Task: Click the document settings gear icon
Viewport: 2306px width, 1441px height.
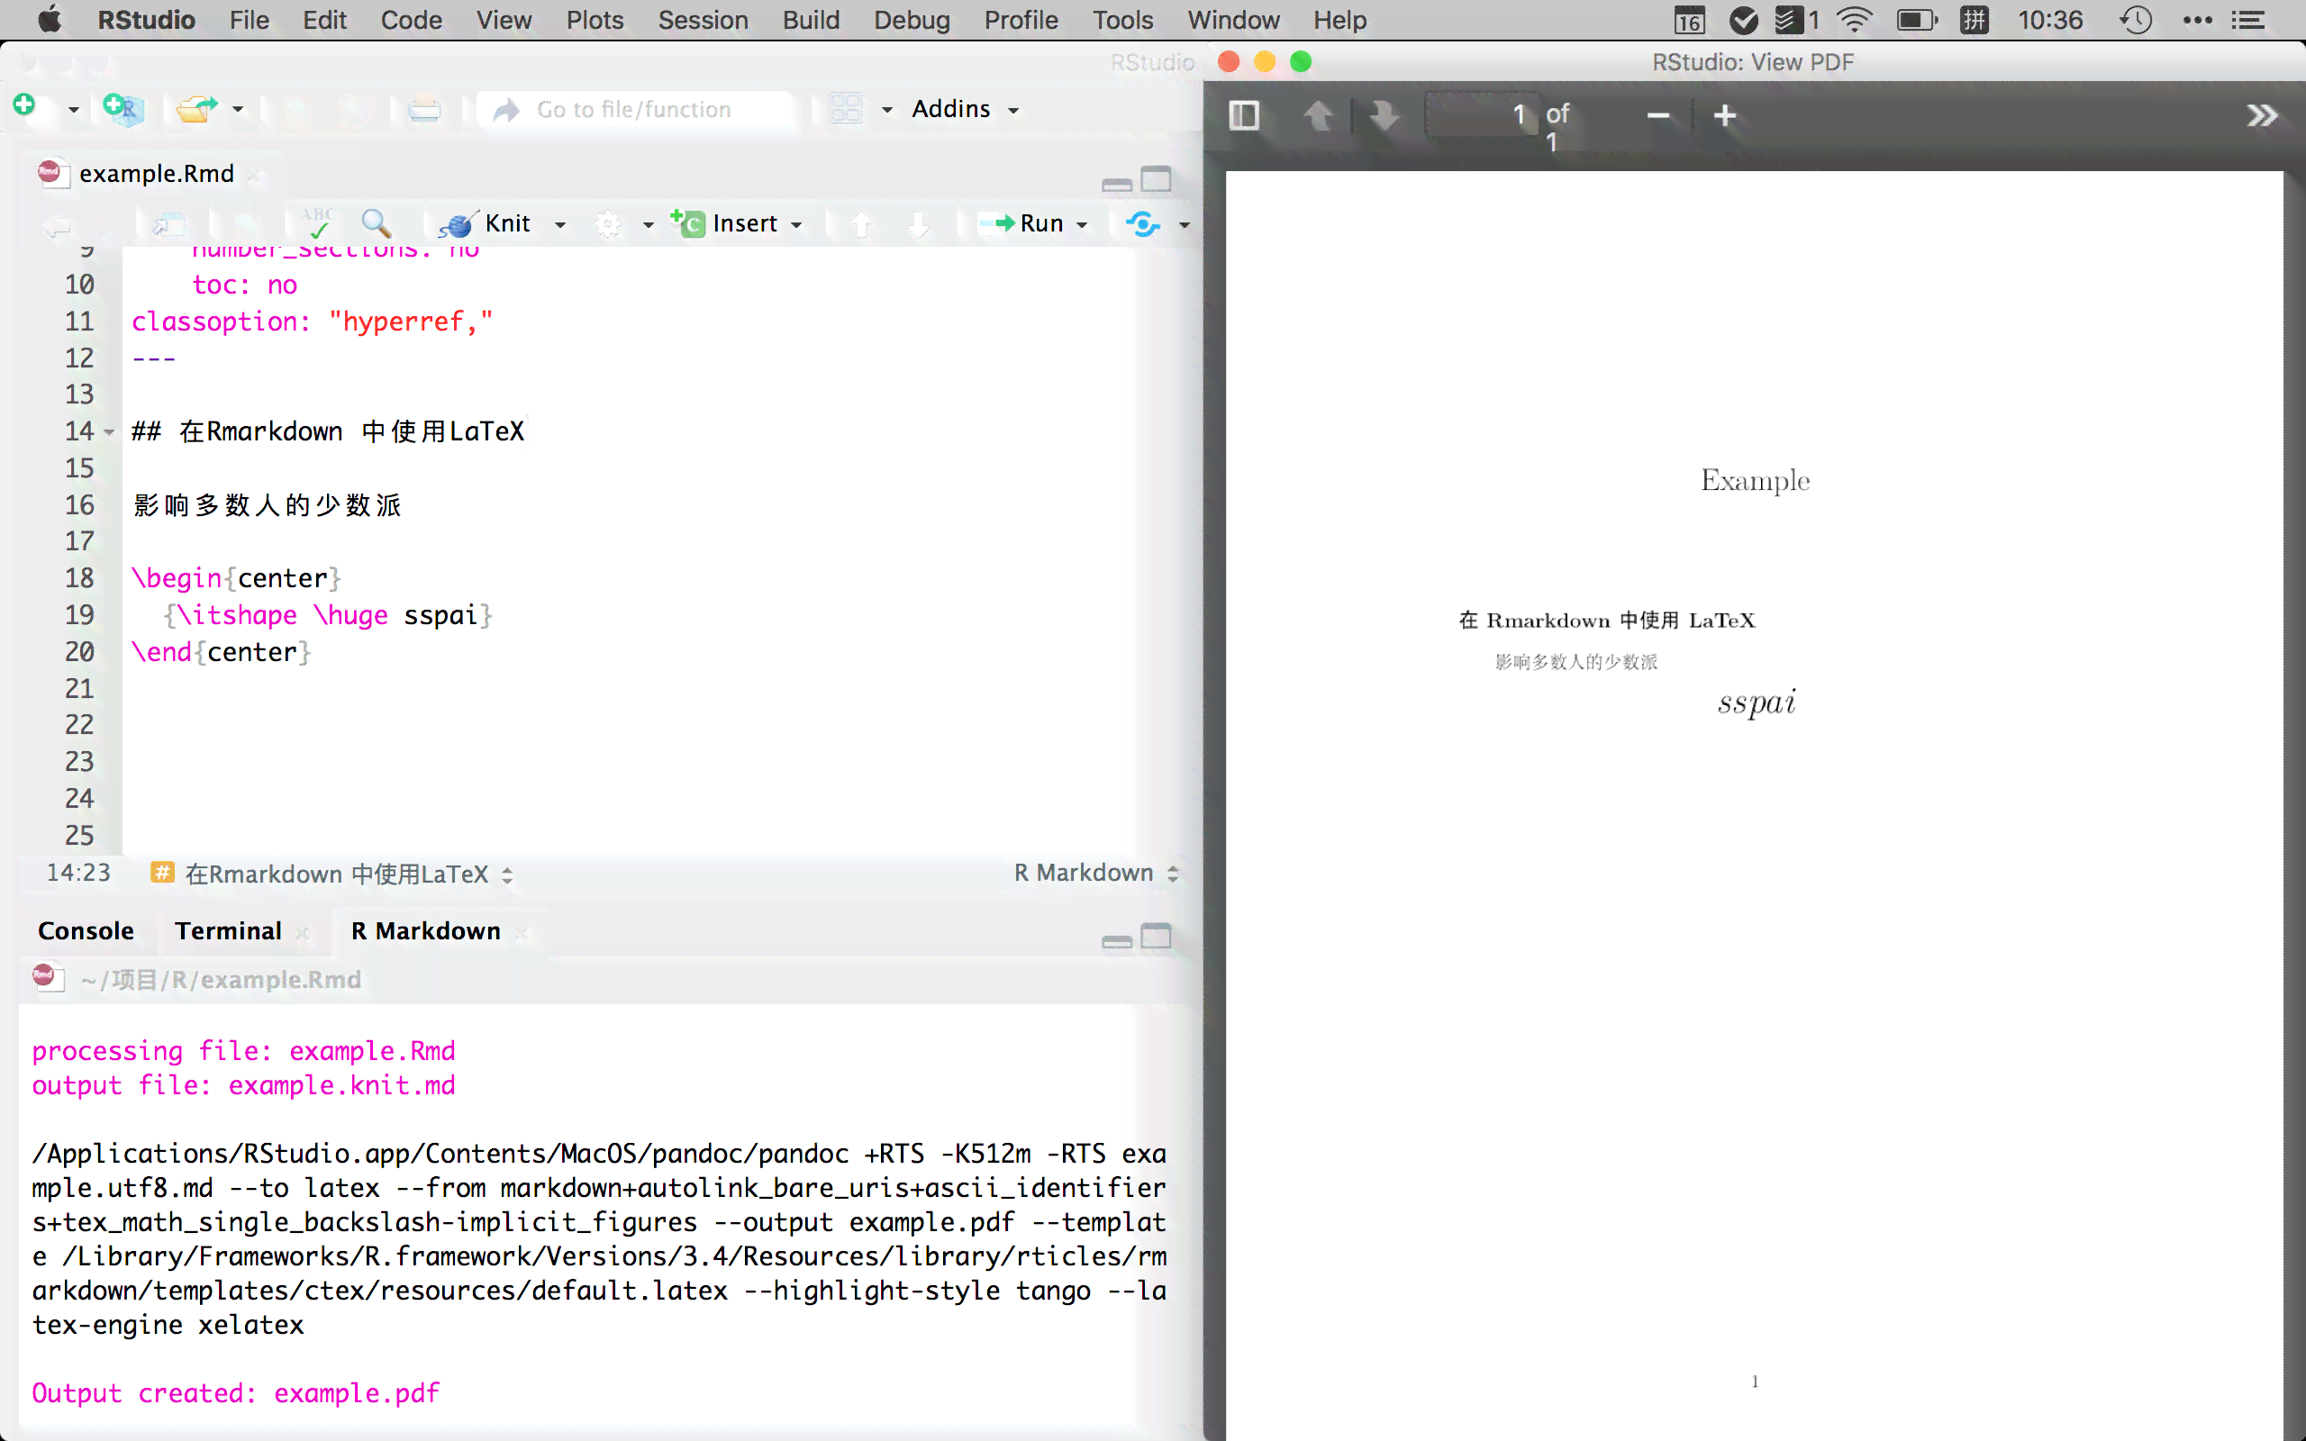Action: 608,224
